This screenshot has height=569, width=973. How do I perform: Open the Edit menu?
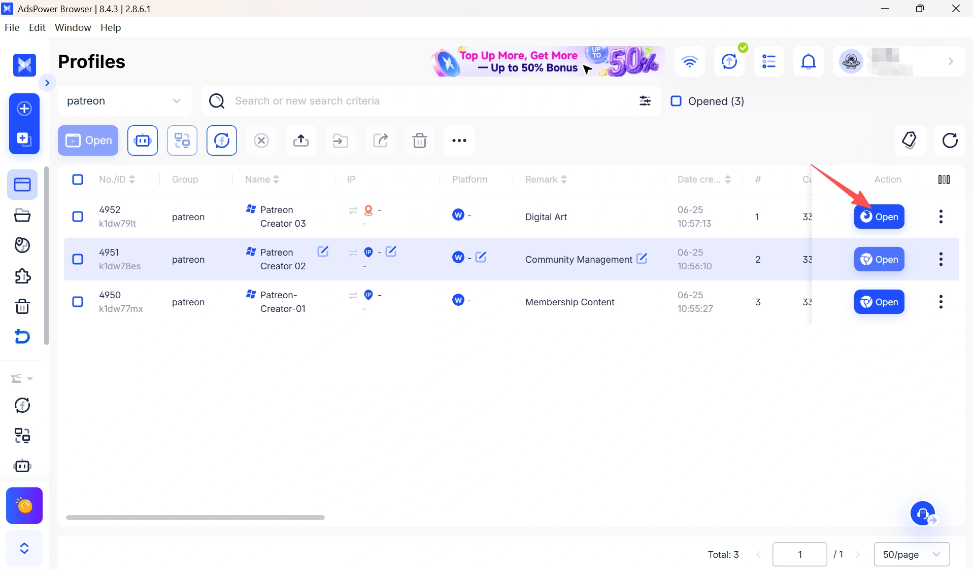pyautogui.click(x=37, y=27)
